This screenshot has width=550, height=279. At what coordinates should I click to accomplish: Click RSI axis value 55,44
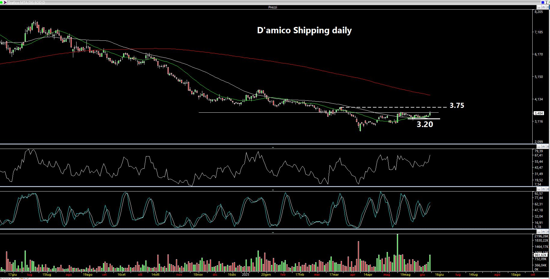[539, 162]
